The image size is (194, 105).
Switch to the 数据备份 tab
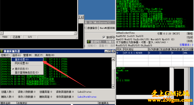click(92, 28)
